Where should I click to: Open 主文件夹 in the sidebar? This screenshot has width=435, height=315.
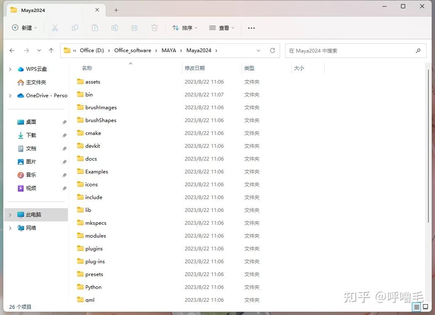coord(36,82)
